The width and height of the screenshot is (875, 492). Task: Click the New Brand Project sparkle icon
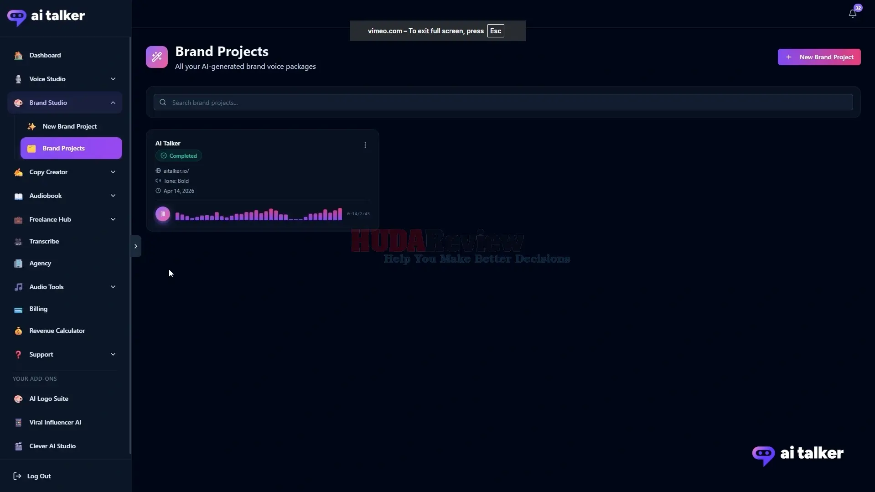(x=31, y=127)
